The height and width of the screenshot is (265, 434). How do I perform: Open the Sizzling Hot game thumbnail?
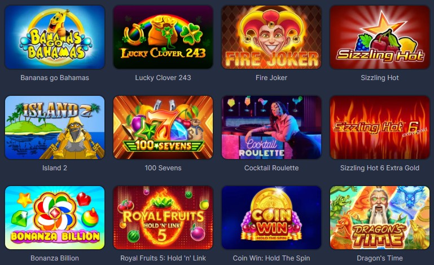click(x=380, y=37)
